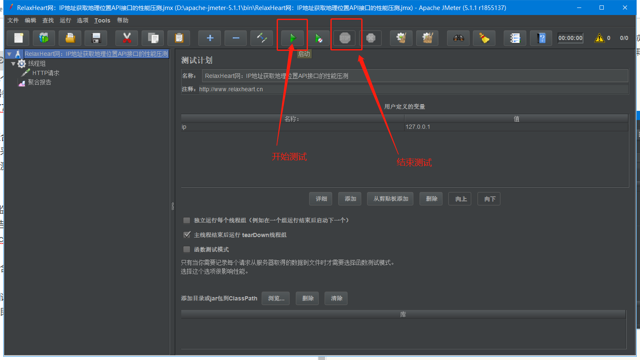This screenshot has width=640, height=360.
Task: Click the 值 column header
Action: 516,119
